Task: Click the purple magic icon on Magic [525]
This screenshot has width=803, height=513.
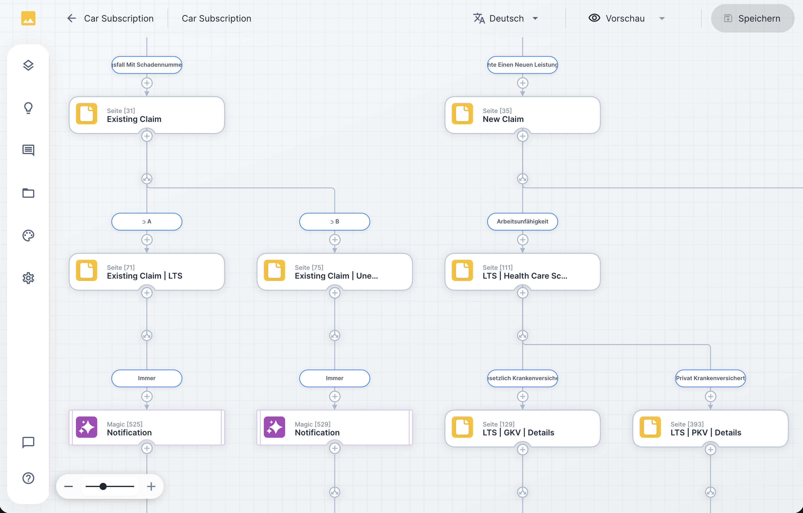Action: [x=86, y=427]
